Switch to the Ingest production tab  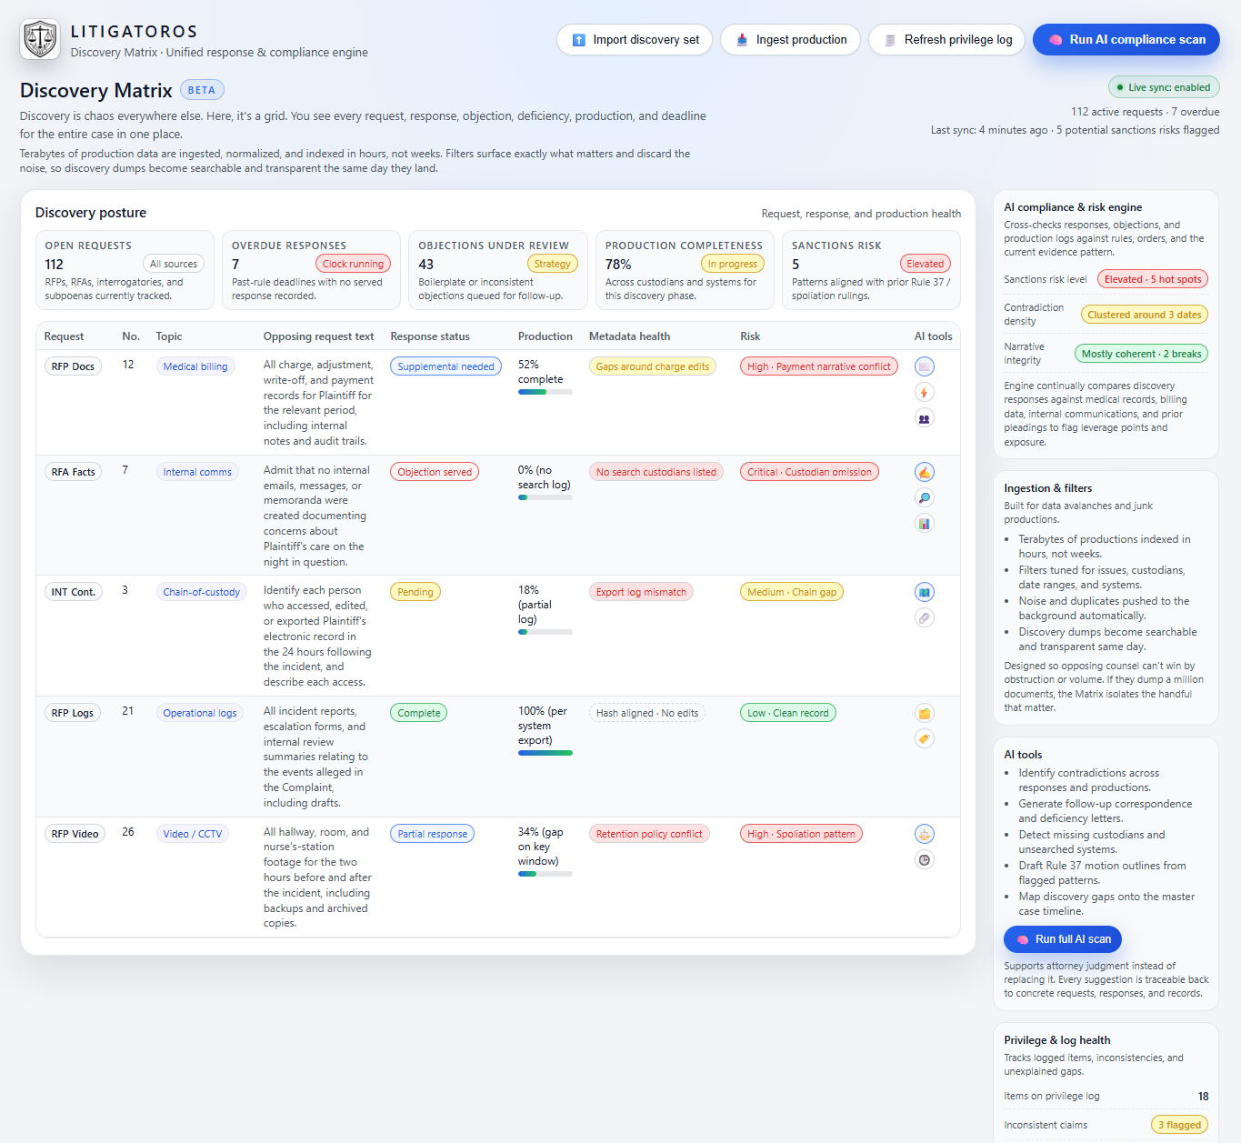point(790,39)
